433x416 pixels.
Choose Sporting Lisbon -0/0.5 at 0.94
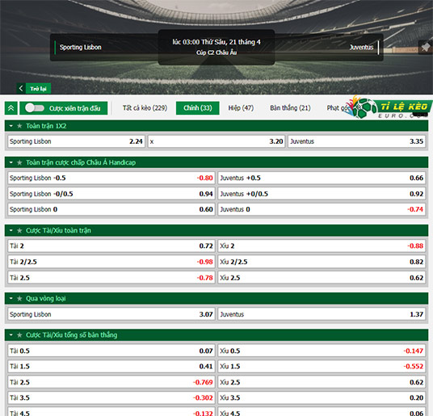111,194
